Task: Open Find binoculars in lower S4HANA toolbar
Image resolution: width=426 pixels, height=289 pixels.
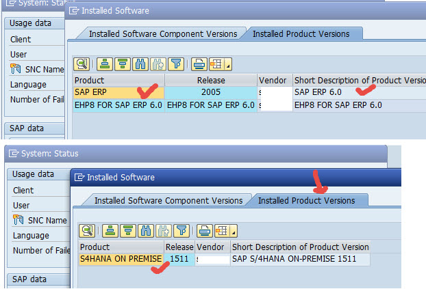Action: 145,231
